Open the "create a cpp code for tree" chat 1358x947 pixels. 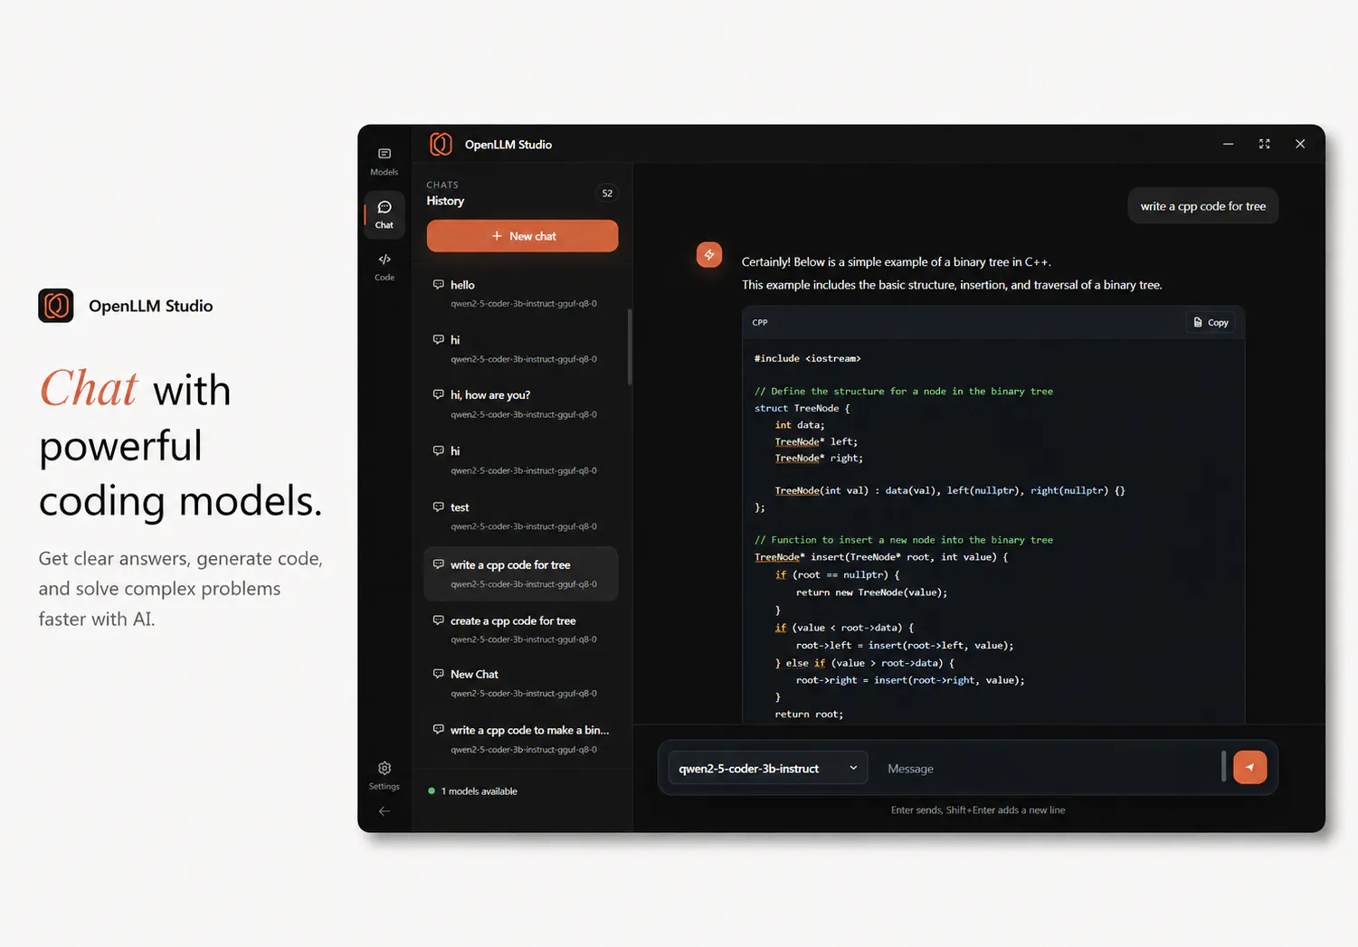(x=521, y=630)
